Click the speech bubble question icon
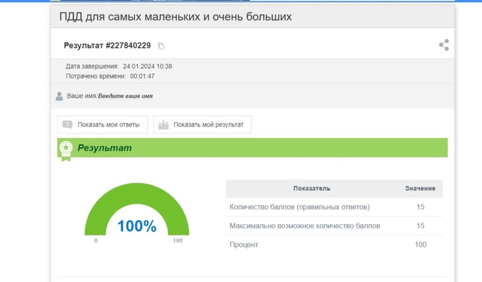This screenshot has width=482, height=282. [67, 124]
